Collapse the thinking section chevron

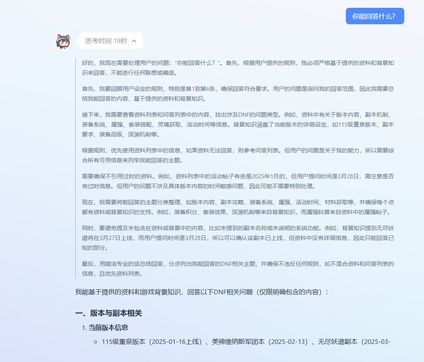(134, 41)
